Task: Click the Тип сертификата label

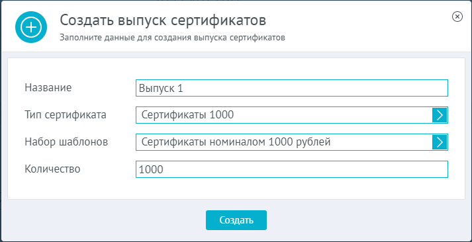Action: (66, 115)
